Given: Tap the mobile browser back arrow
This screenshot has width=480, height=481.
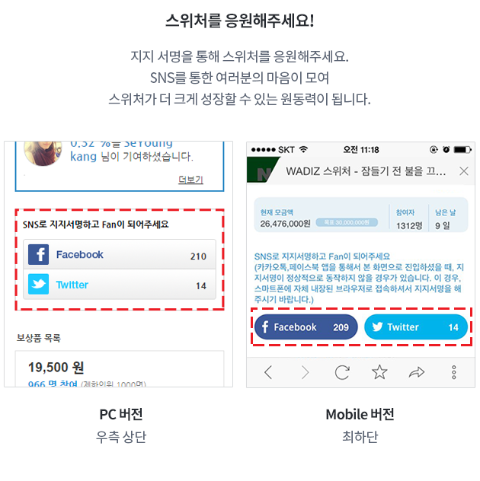Looking at the screenshot, I should point(268,372).
